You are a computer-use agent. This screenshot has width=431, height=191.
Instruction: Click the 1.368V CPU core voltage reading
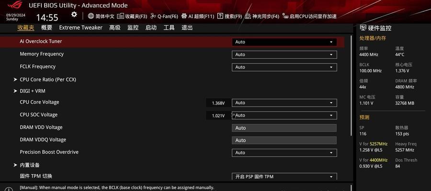[218, 103]
